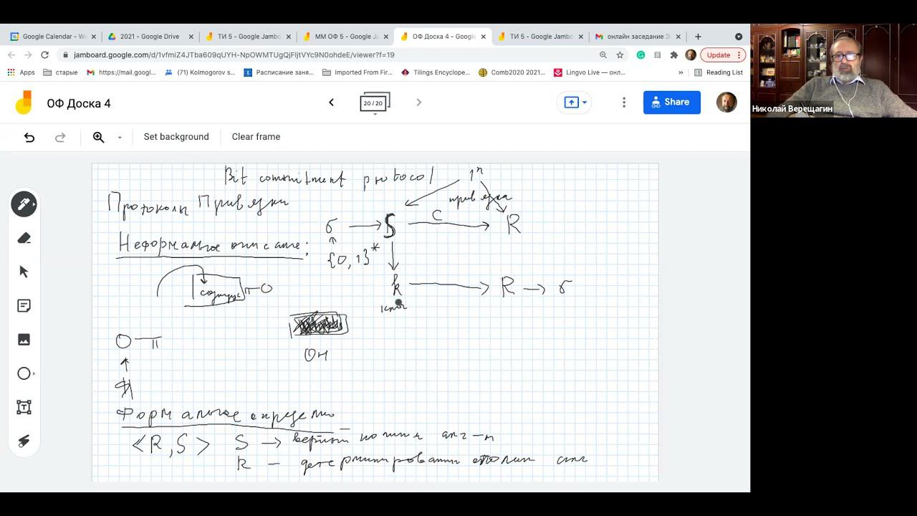Image resolution: width=917 pixels, height=516 pixels.
Task: Switch to the Google Calendar tab
Action: [52, 37]
